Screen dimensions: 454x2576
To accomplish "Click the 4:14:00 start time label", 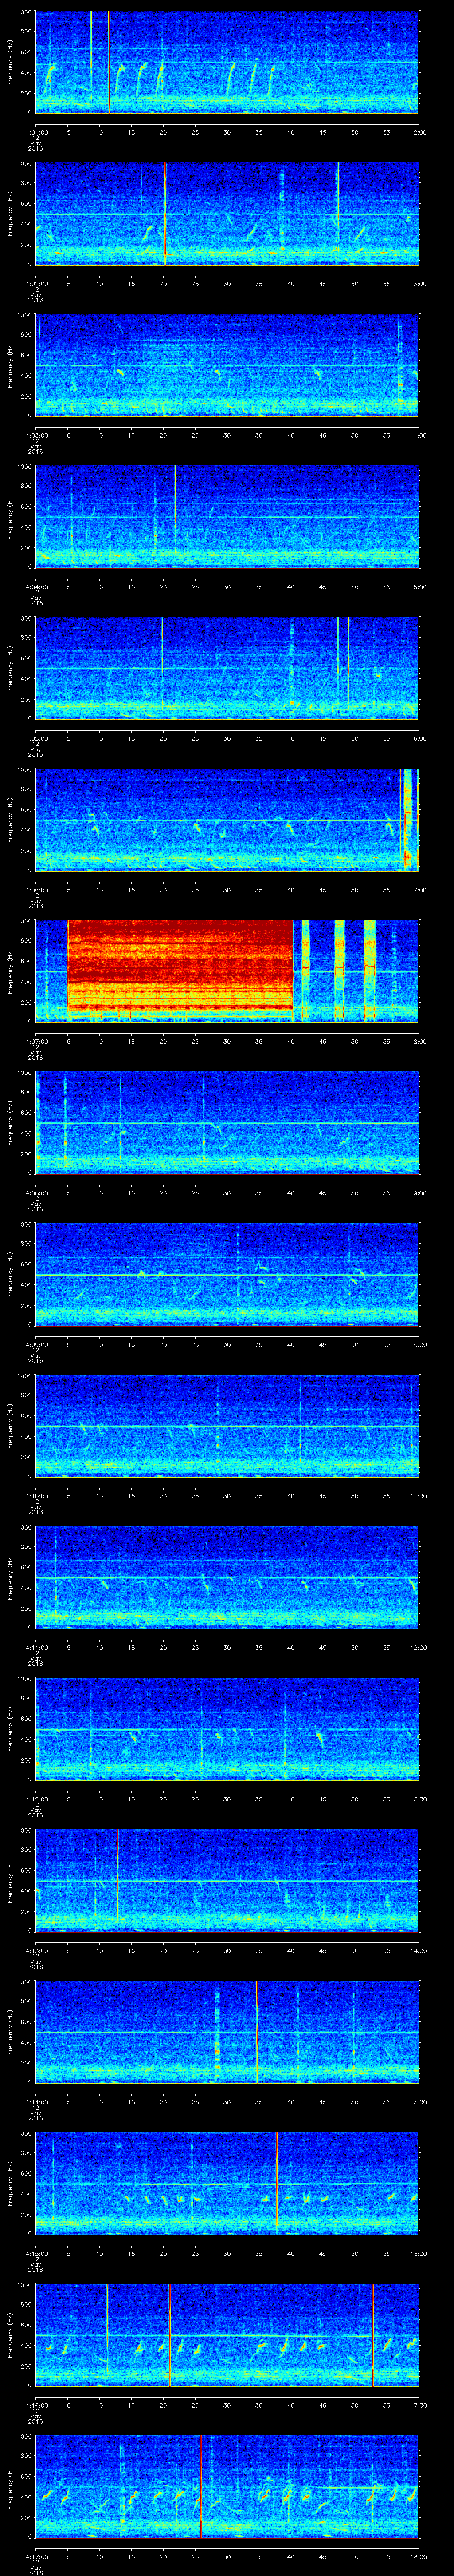I will tap(36, 2101).
